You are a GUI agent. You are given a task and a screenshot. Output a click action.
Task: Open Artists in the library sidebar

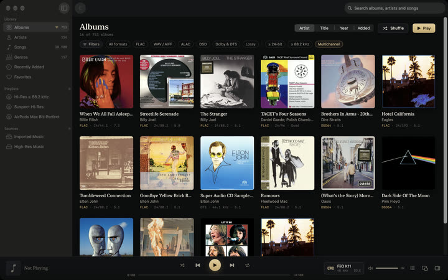(36, 37)
